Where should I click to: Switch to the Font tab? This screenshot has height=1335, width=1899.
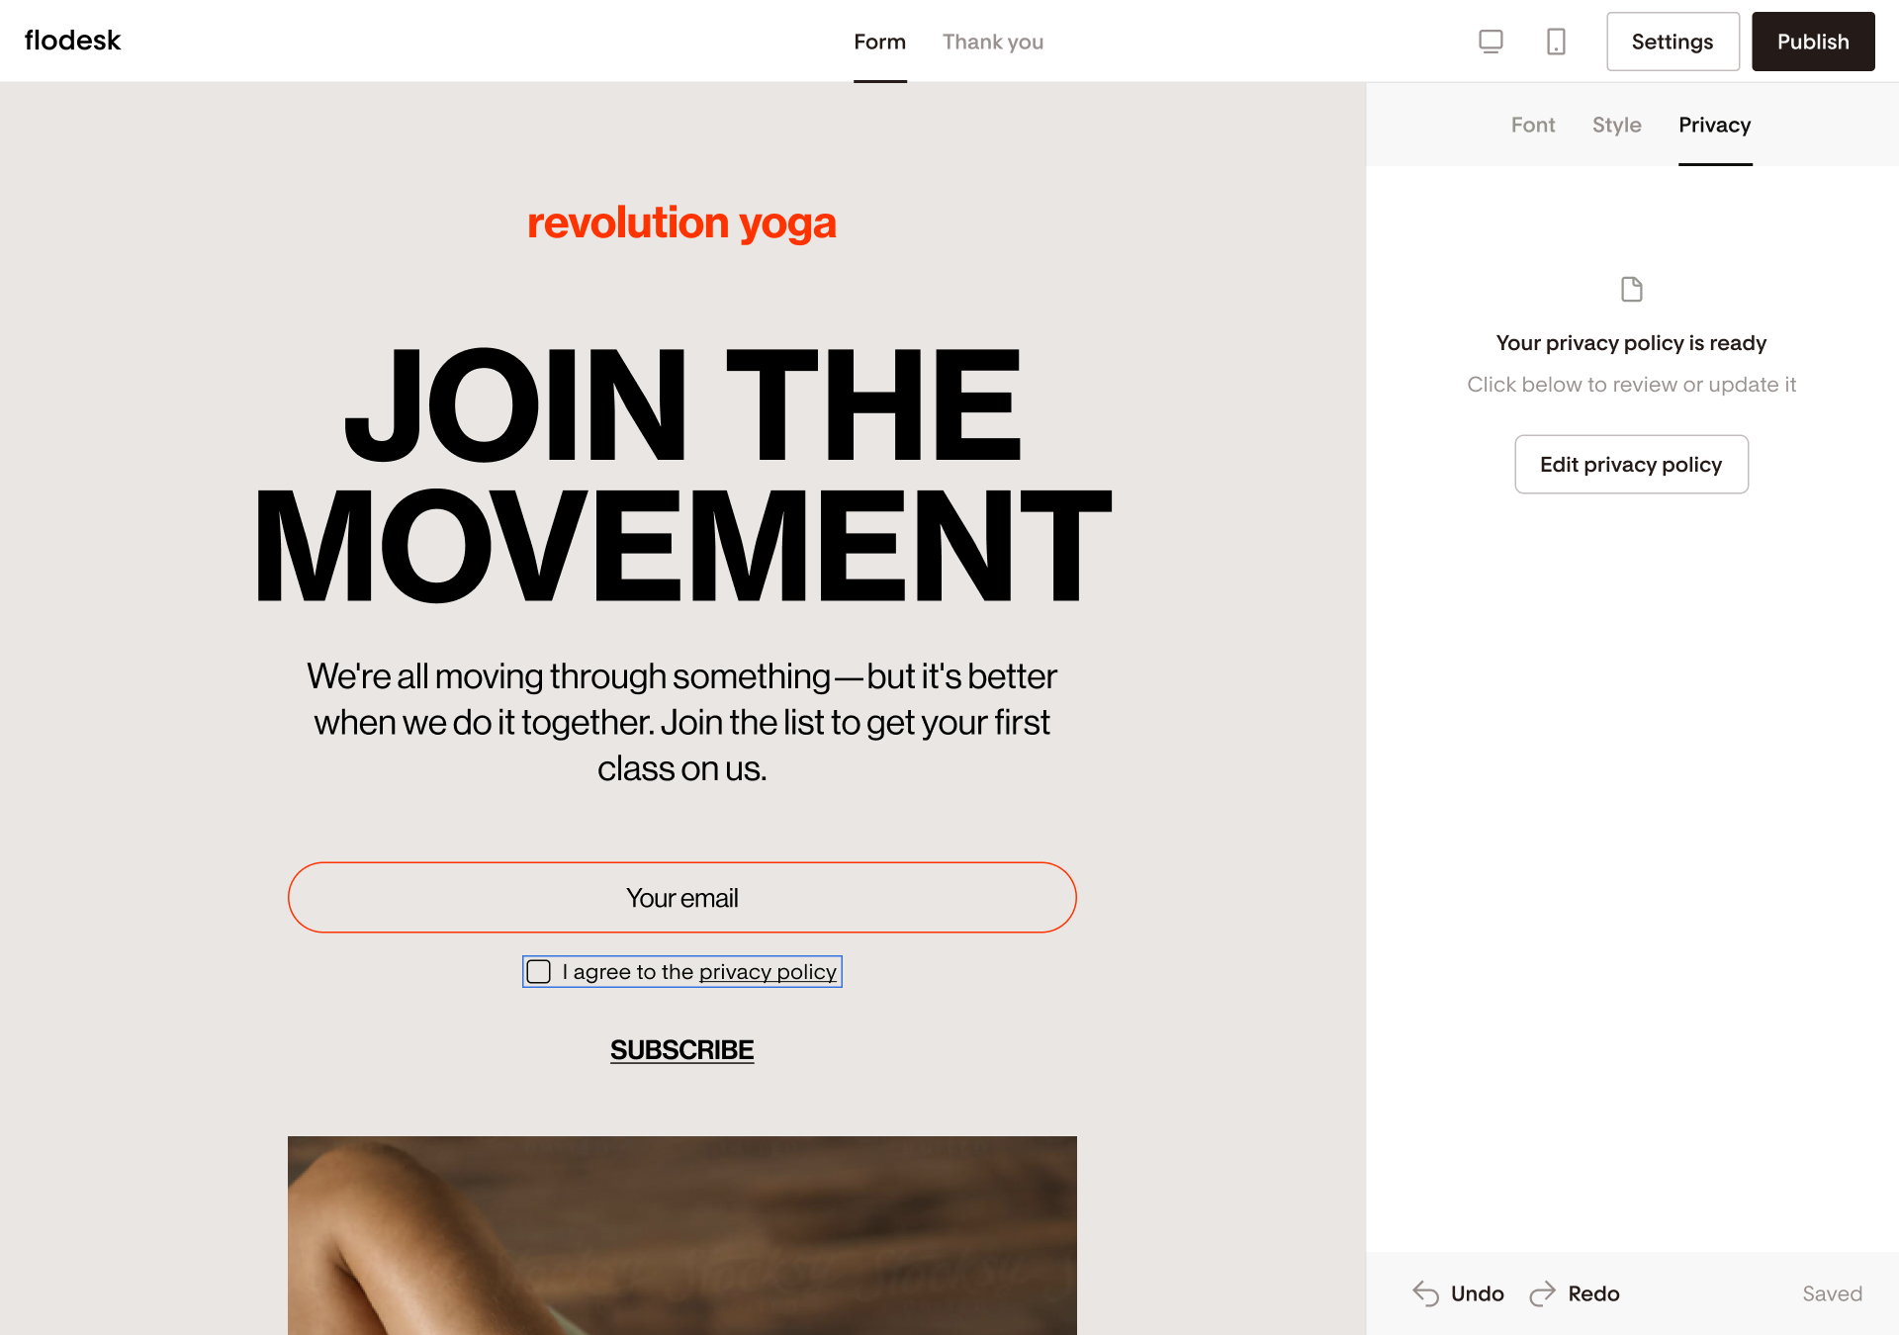click(x=1533, y=125)
